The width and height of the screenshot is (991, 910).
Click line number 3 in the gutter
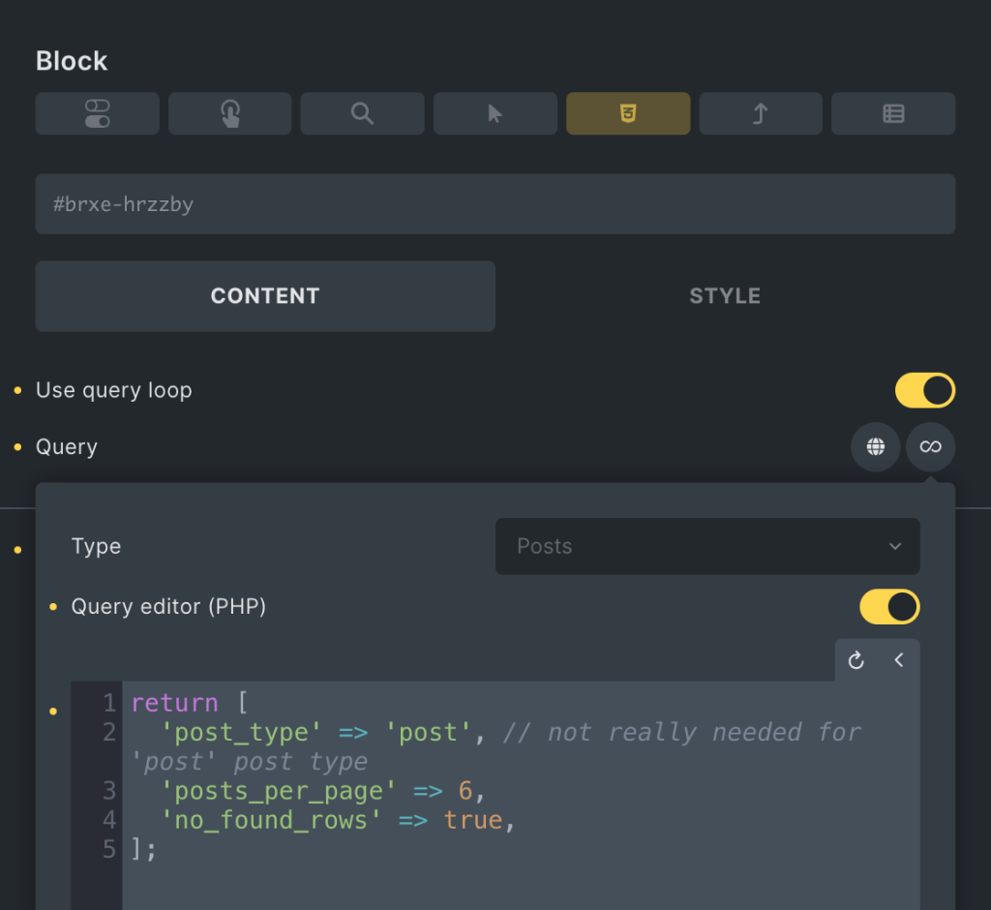[109, 791]
